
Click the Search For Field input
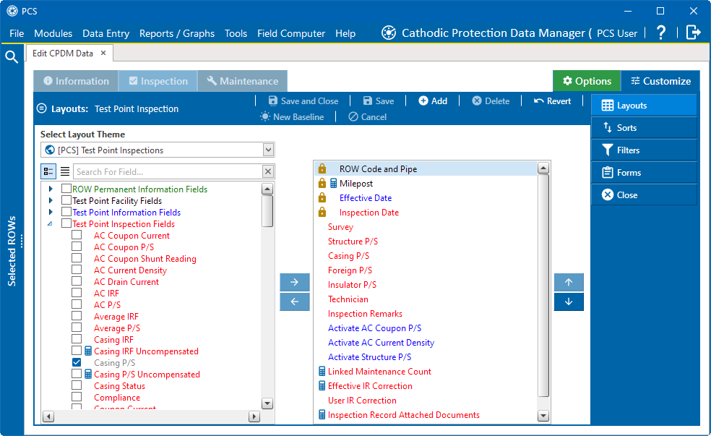click(168, 171)
